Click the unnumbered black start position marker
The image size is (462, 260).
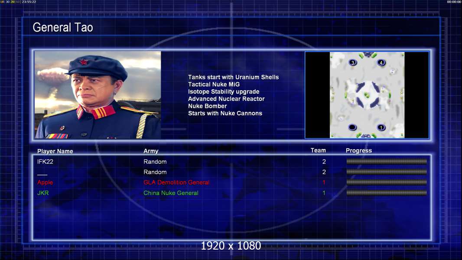coord(352,127)
